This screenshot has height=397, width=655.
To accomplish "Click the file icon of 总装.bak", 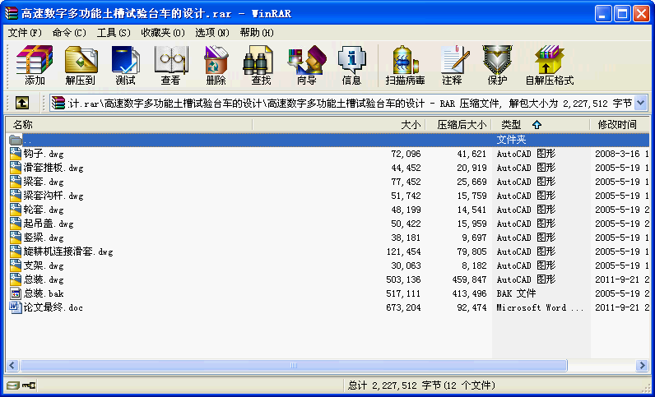I will coord(16,293).
